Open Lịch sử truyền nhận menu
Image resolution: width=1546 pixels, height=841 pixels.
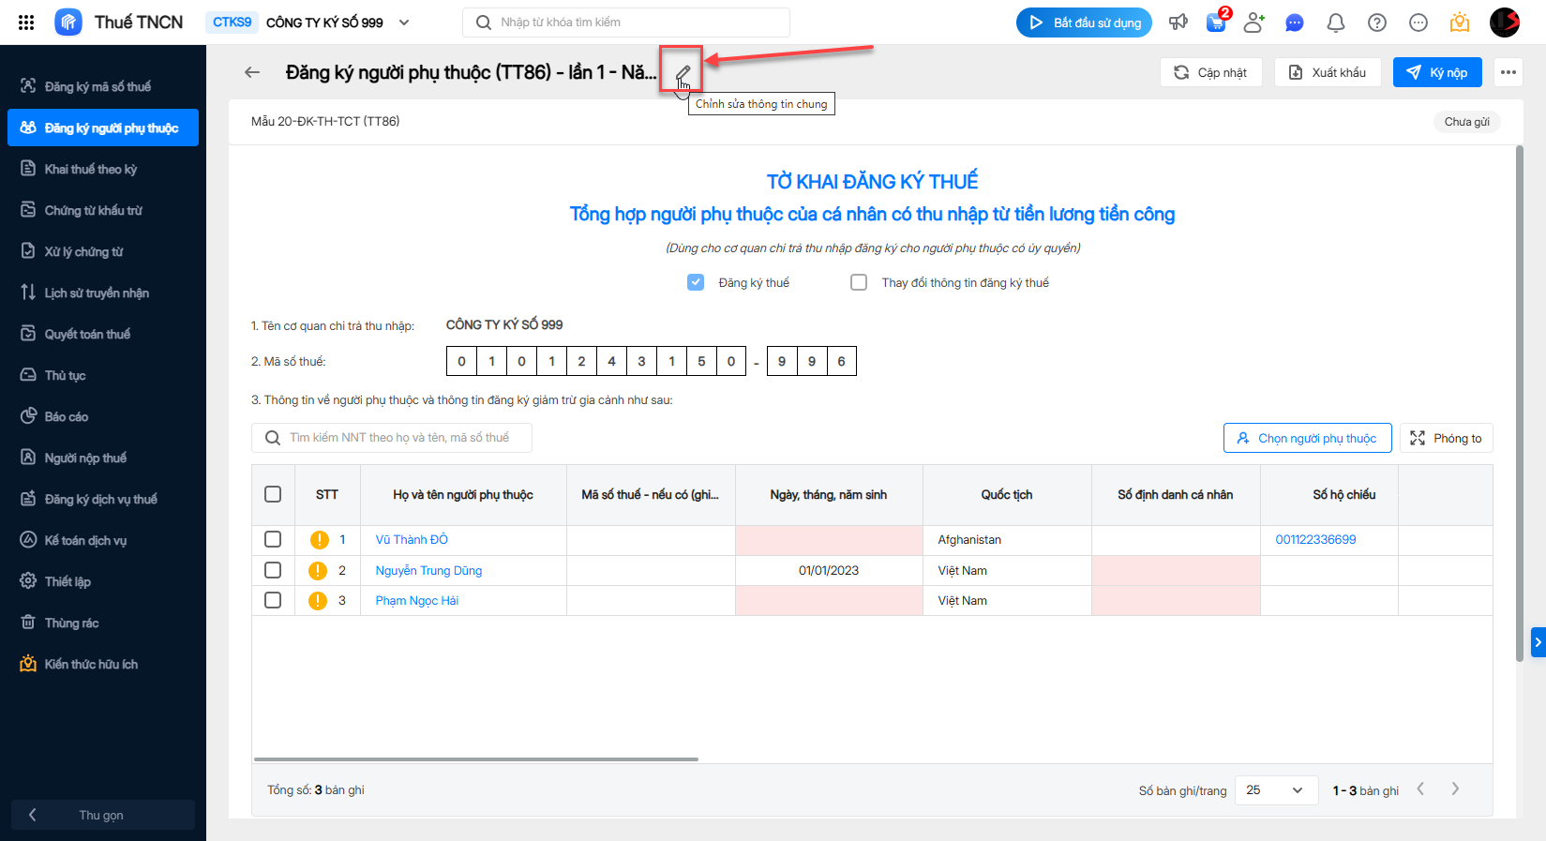pyautogui.click(x=103, y=293)
